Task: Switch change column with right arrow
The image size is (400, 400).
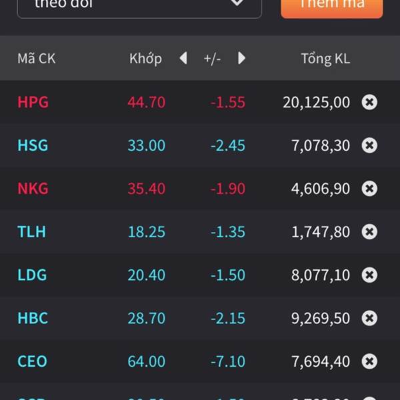Action: (x=241, y=59)
